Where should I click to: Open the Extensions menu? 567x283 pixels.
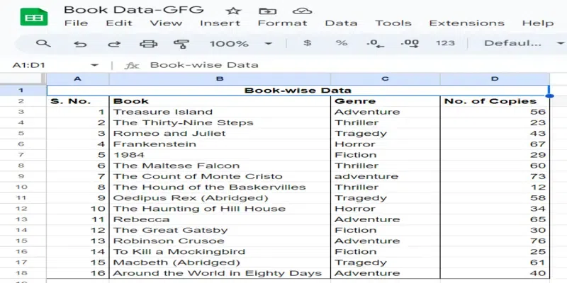(x=466, y=23)
